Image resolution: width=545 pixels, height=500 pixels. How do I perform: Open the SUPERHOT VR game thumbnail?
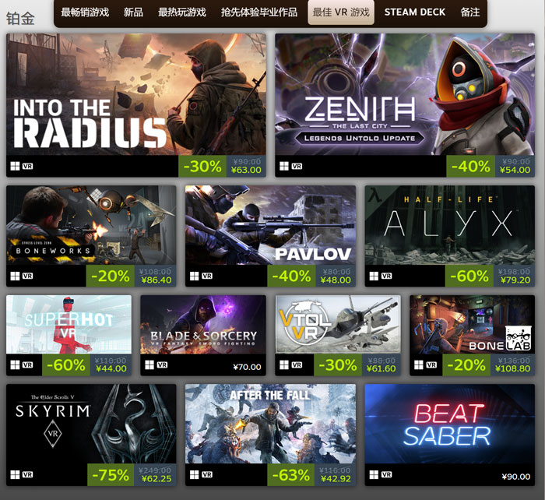[69, 325]
